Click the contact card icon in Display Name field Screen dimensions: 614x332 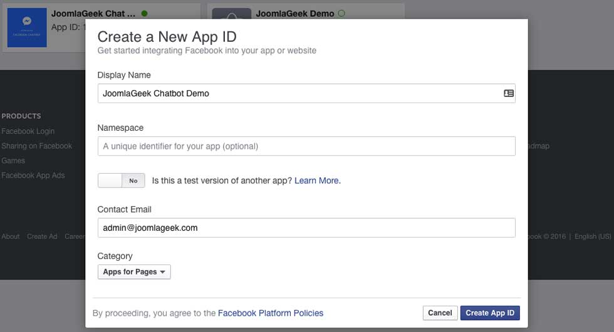click(508, 93)
